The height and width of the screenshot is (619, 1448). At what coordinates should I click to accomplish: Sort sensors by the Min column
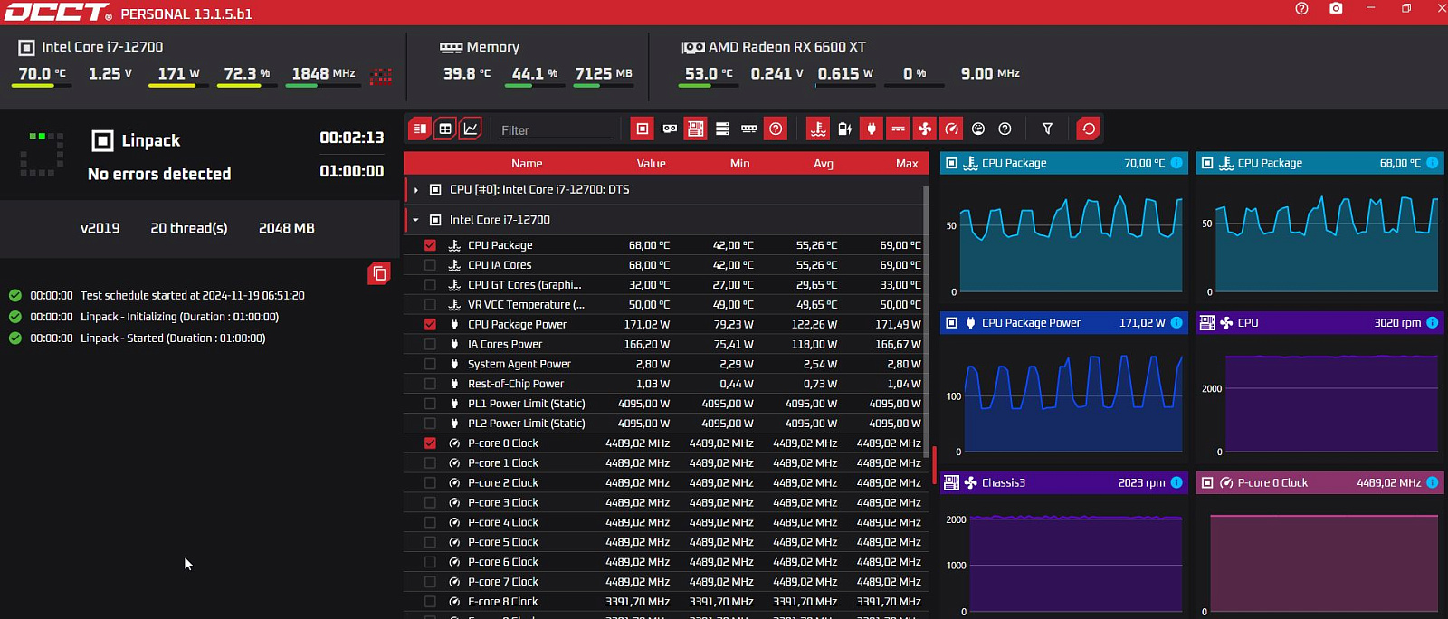pos(739,164)
